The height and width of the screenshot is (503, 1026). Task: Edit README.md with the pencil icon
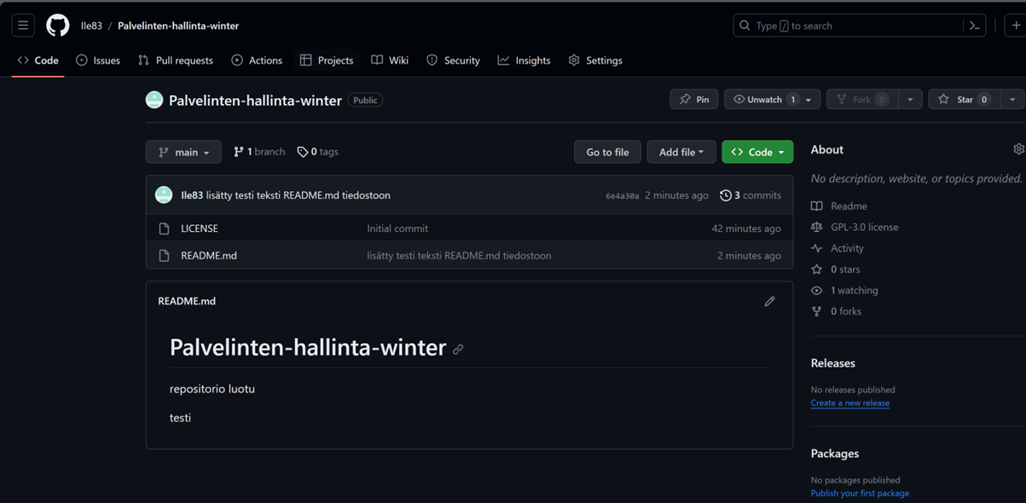point(769,301)
